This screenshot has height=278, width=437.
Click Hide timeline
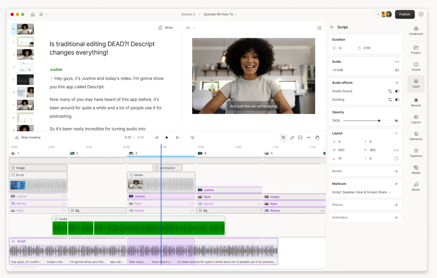[x=28, y=137]
